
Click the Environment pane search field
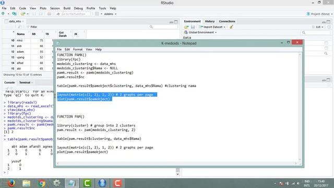pyautogui.click(x=316, y=32)
